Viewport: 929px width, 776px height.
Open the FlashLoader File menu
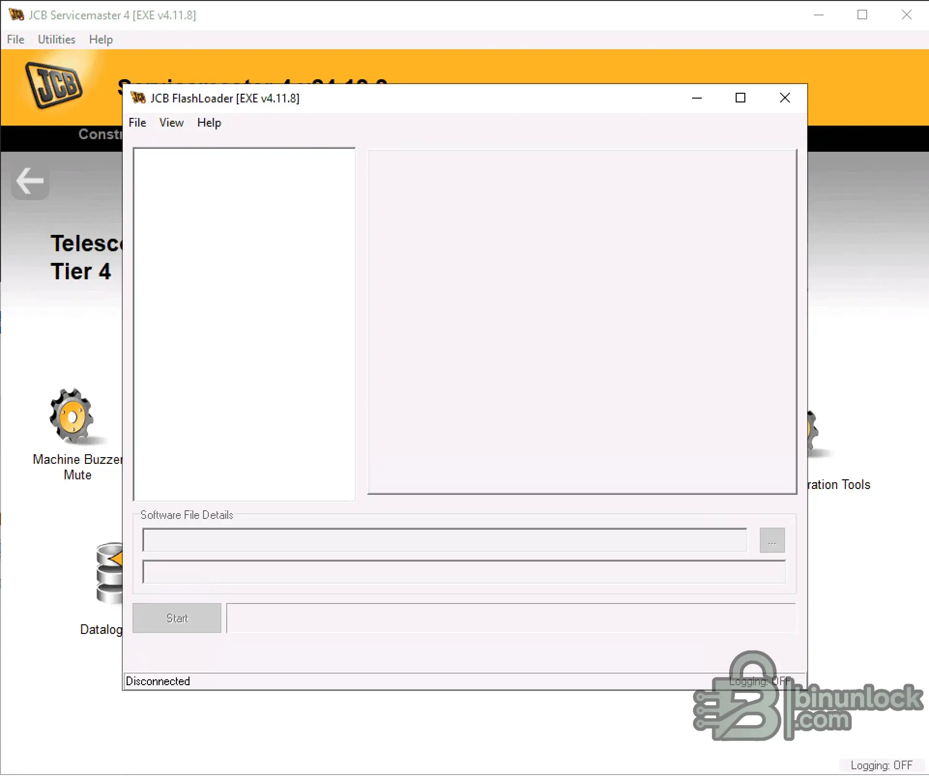pyautogui.click(x=137, y=123)
